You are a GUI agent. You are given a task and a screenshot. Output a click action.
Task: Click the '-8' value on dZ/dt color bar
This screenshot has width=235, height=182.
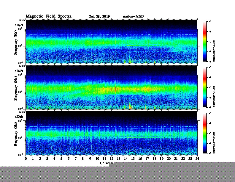point(210,143)
